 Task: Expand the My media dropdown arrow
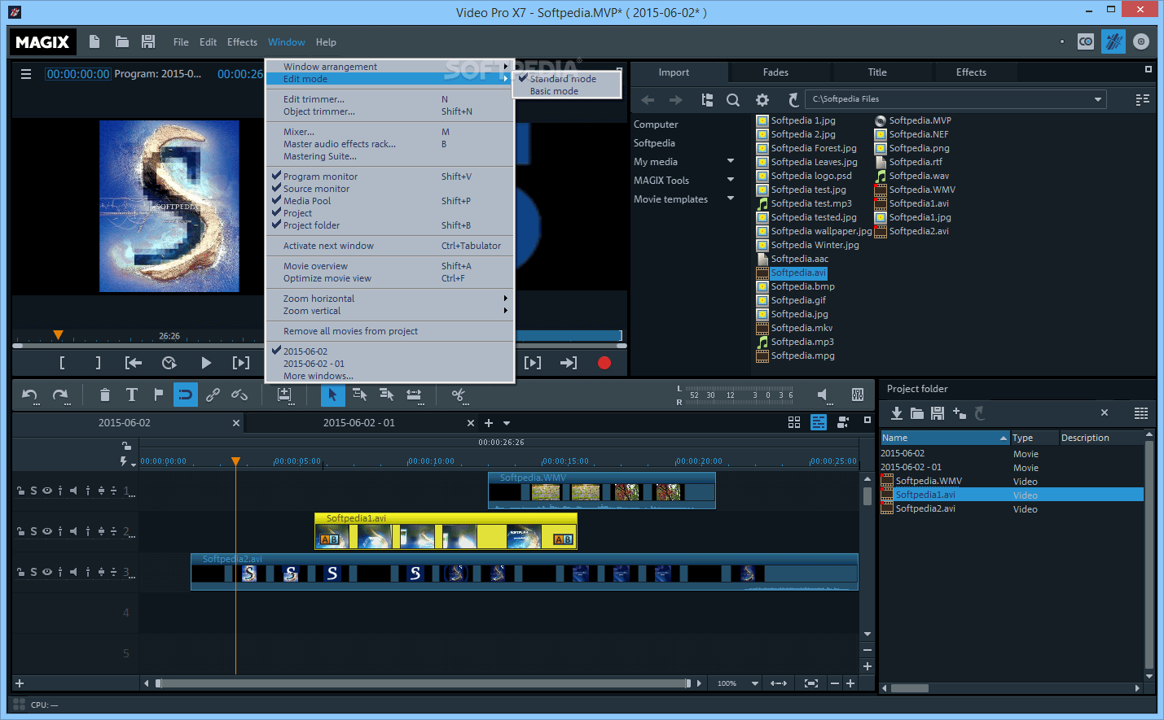tap(730, 161)
